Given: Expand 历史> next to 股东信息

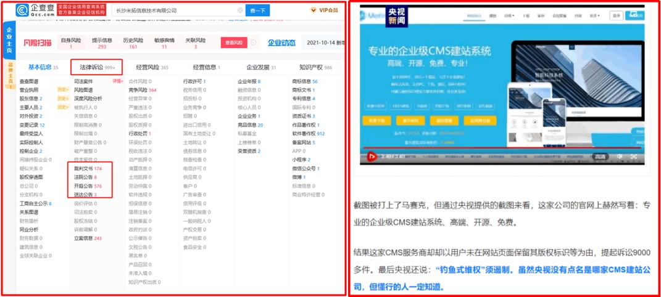Looking at the screenshot, I should tap(63, 99).
